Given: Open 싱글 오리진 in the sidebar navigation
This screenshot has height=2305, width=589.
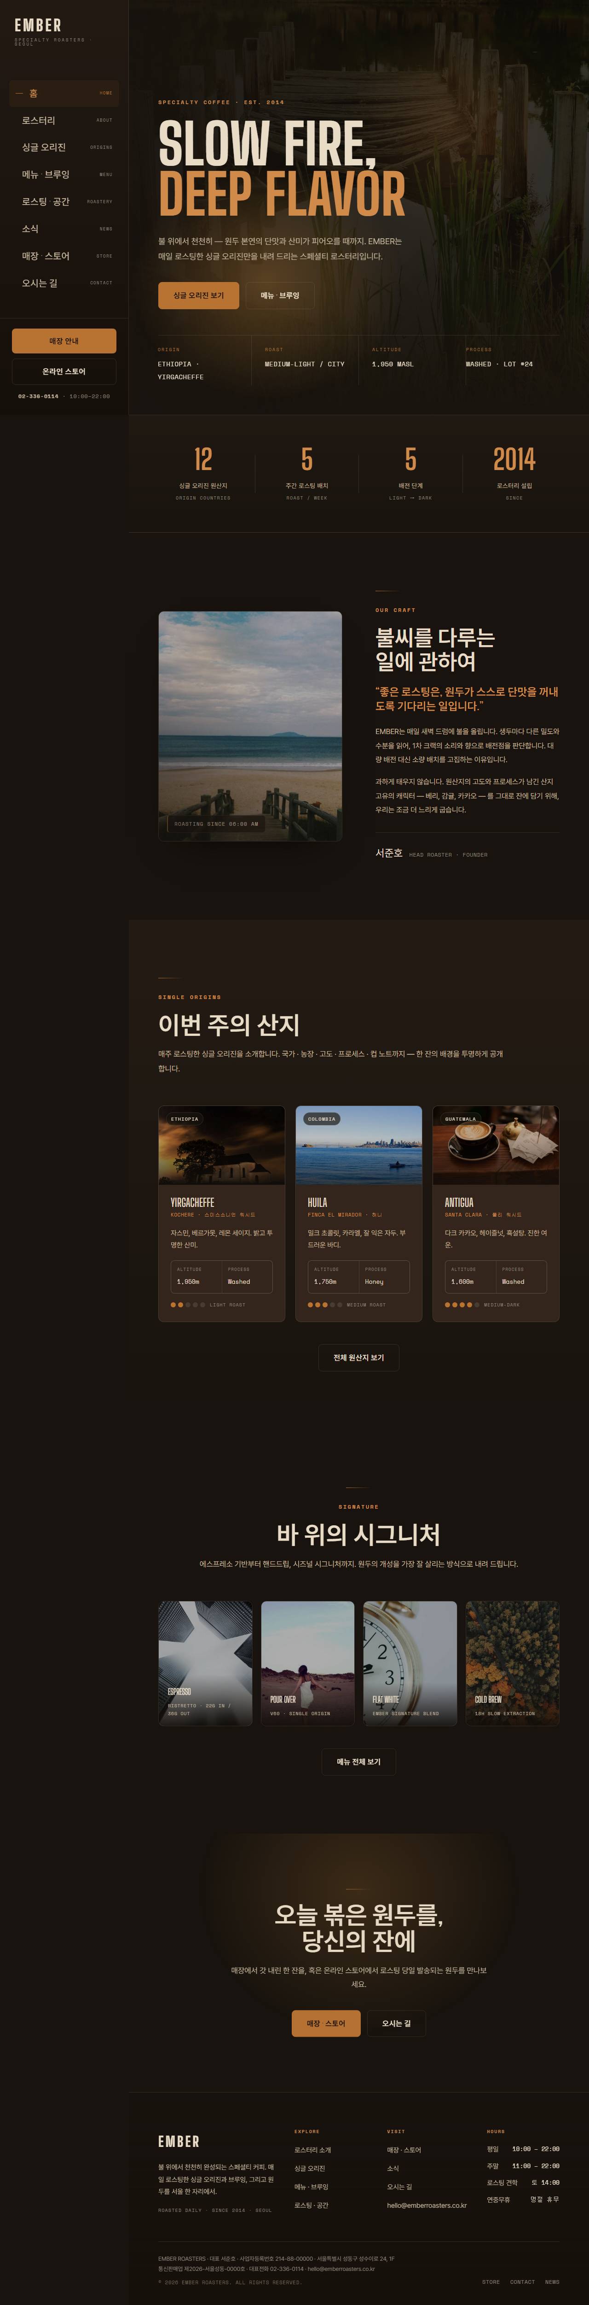Looking at the screenshot, I should (x=64, y=147).
